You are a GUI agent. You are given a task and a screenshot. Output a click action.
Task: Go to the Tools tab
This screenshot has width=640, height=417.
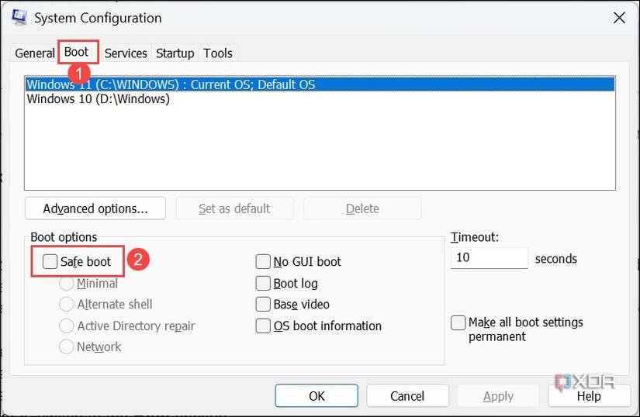coord(217,53)
